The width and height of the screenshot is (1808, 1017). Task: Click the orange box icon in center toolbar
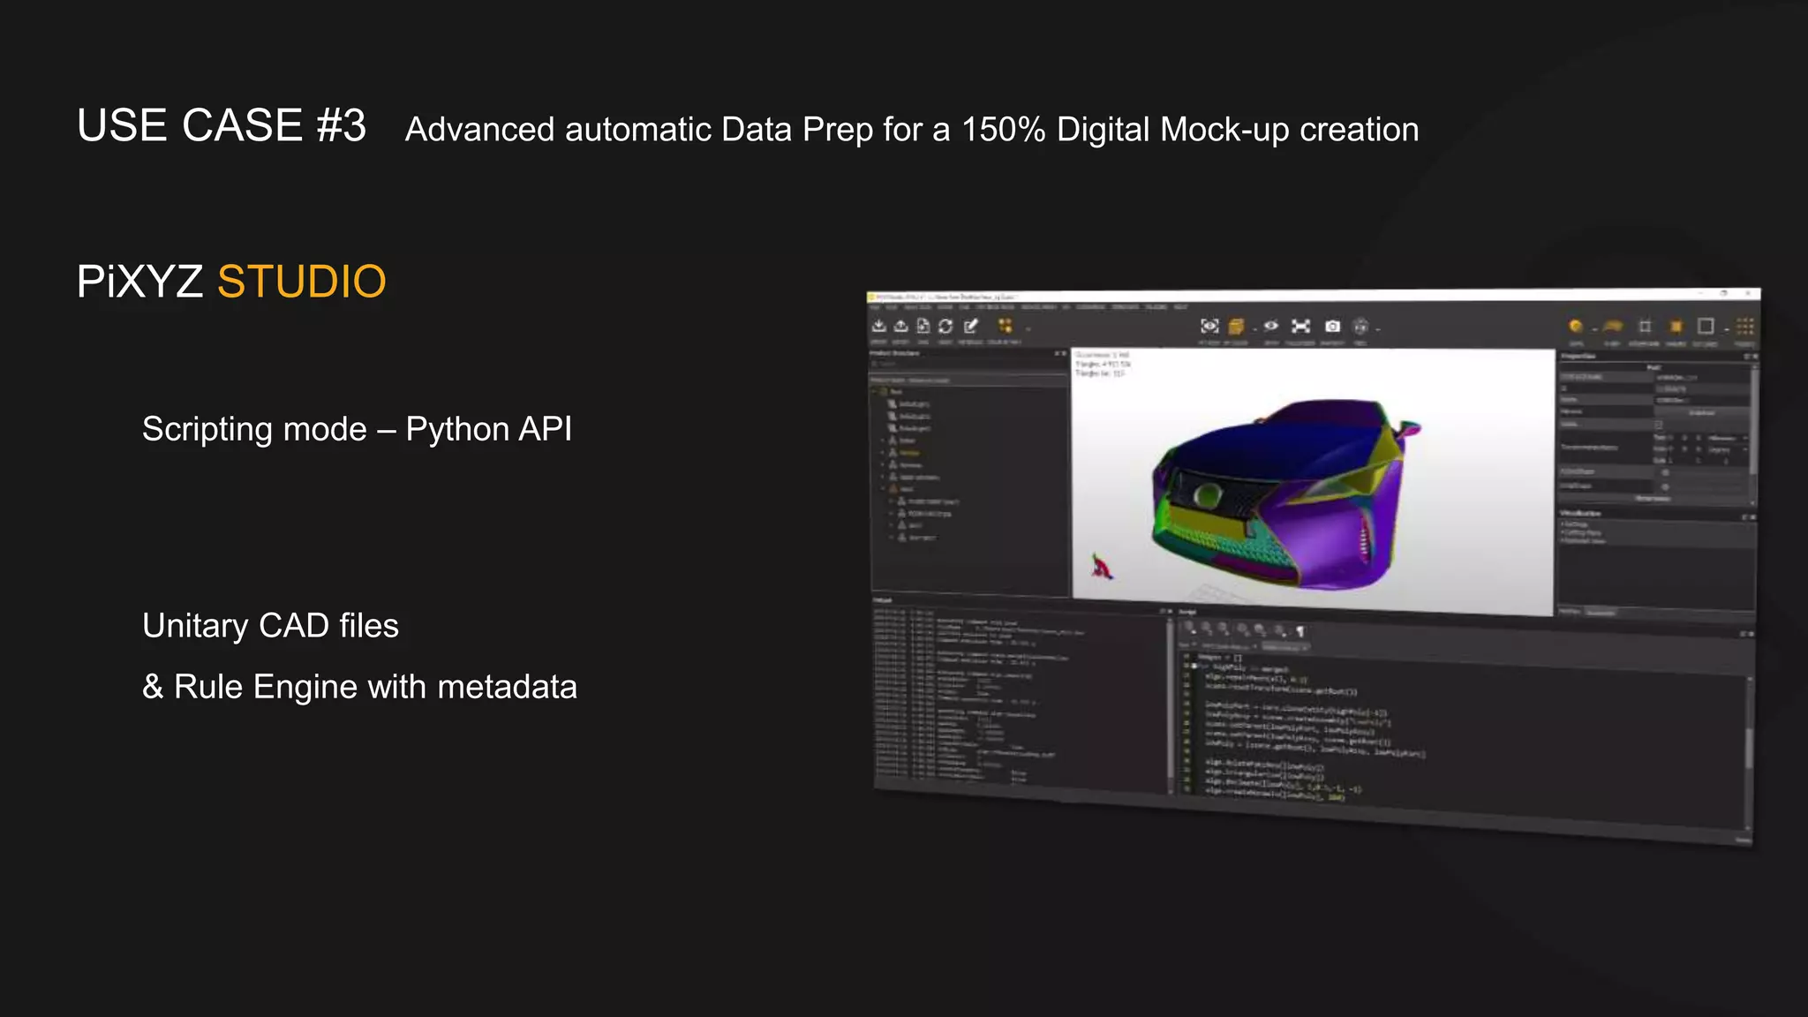(1236, 327)
